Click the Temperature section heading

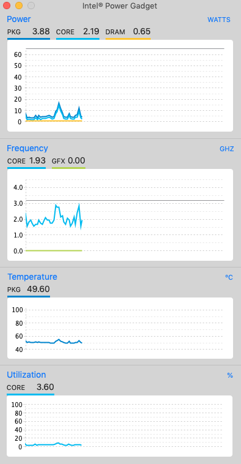(x=32, y=277)
